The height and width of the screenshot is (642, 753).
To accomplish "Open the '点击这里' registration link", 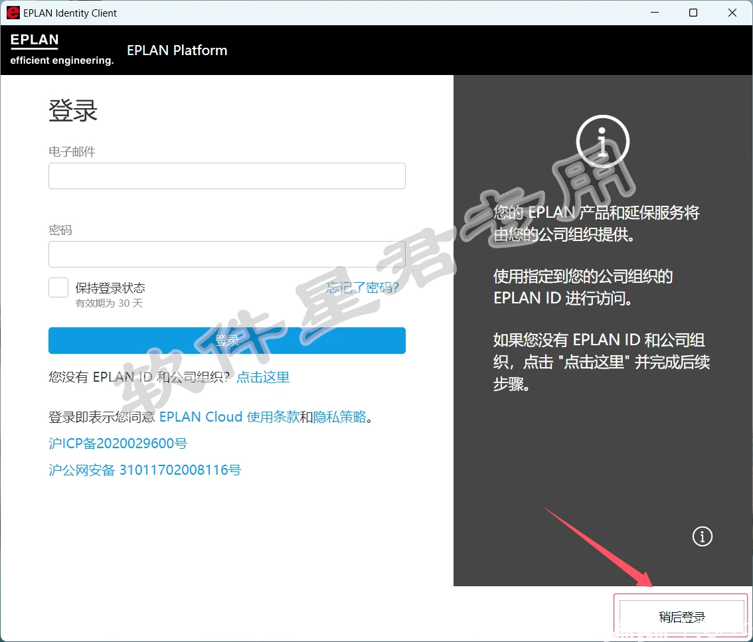I will click(x=263, y=377).
